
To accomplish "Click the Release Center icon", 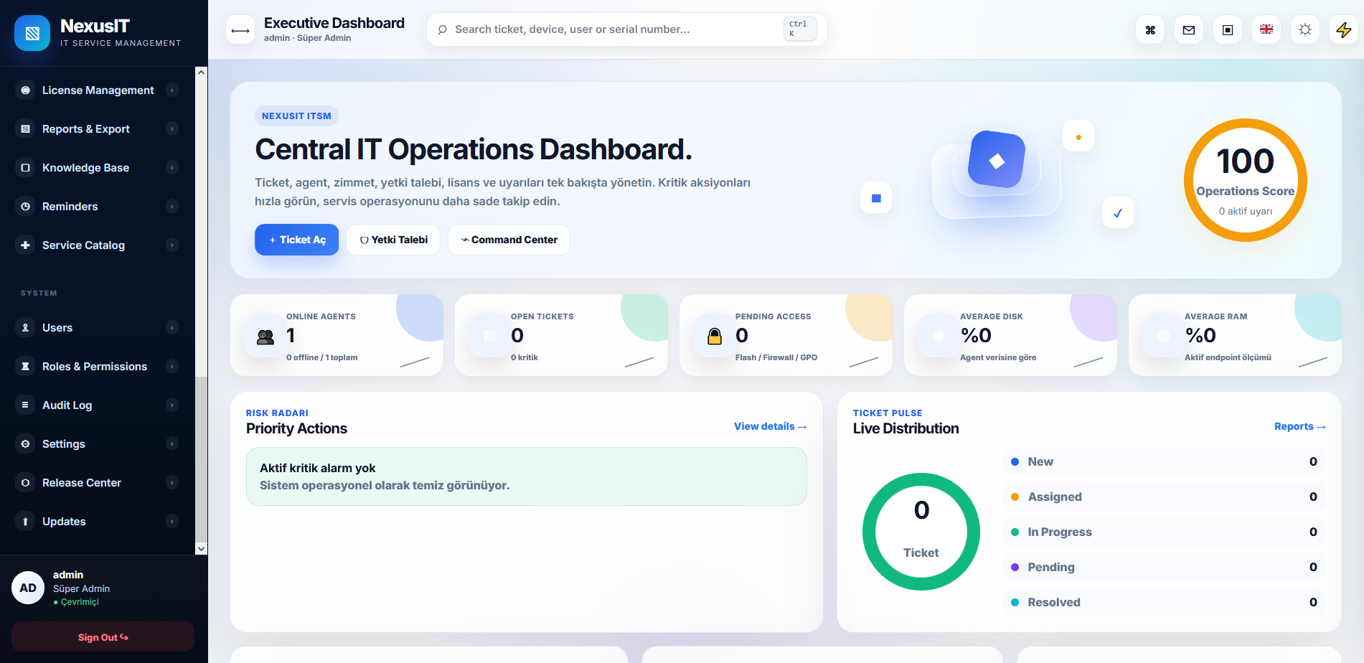I will 25,483.
